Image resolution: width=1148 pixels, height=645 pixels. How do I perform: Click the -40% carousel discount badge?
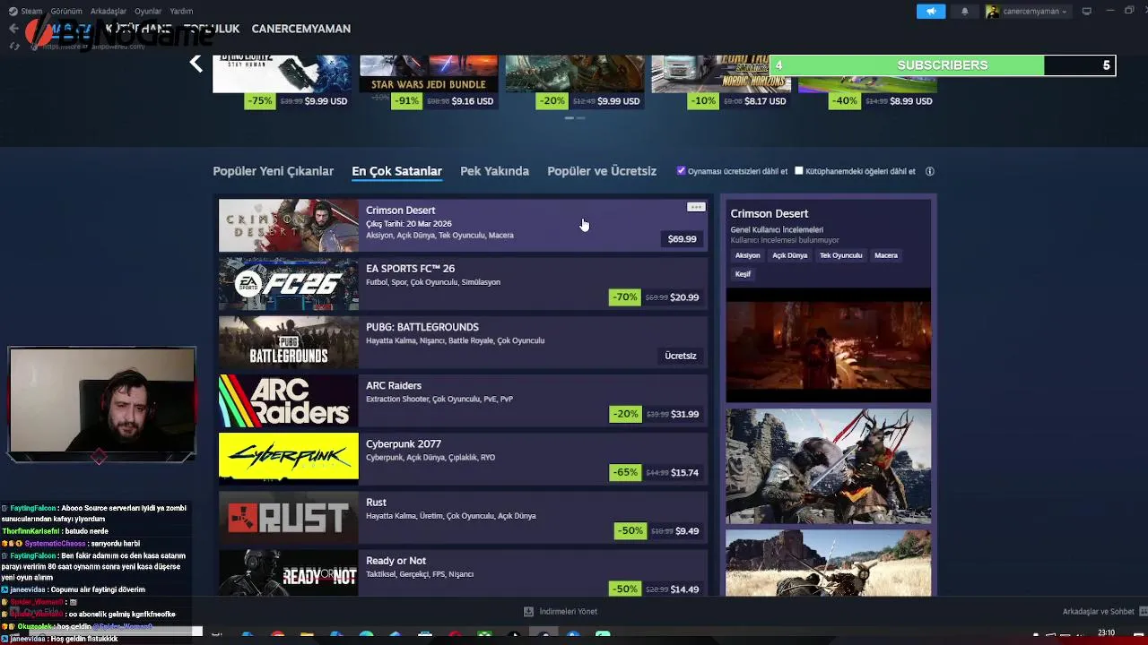[x=844, y=100]
